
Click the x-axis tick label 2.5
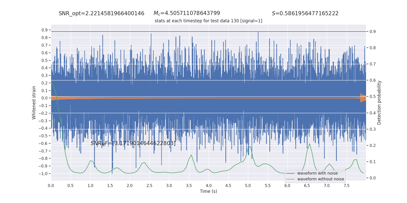[x=150, y=186]
